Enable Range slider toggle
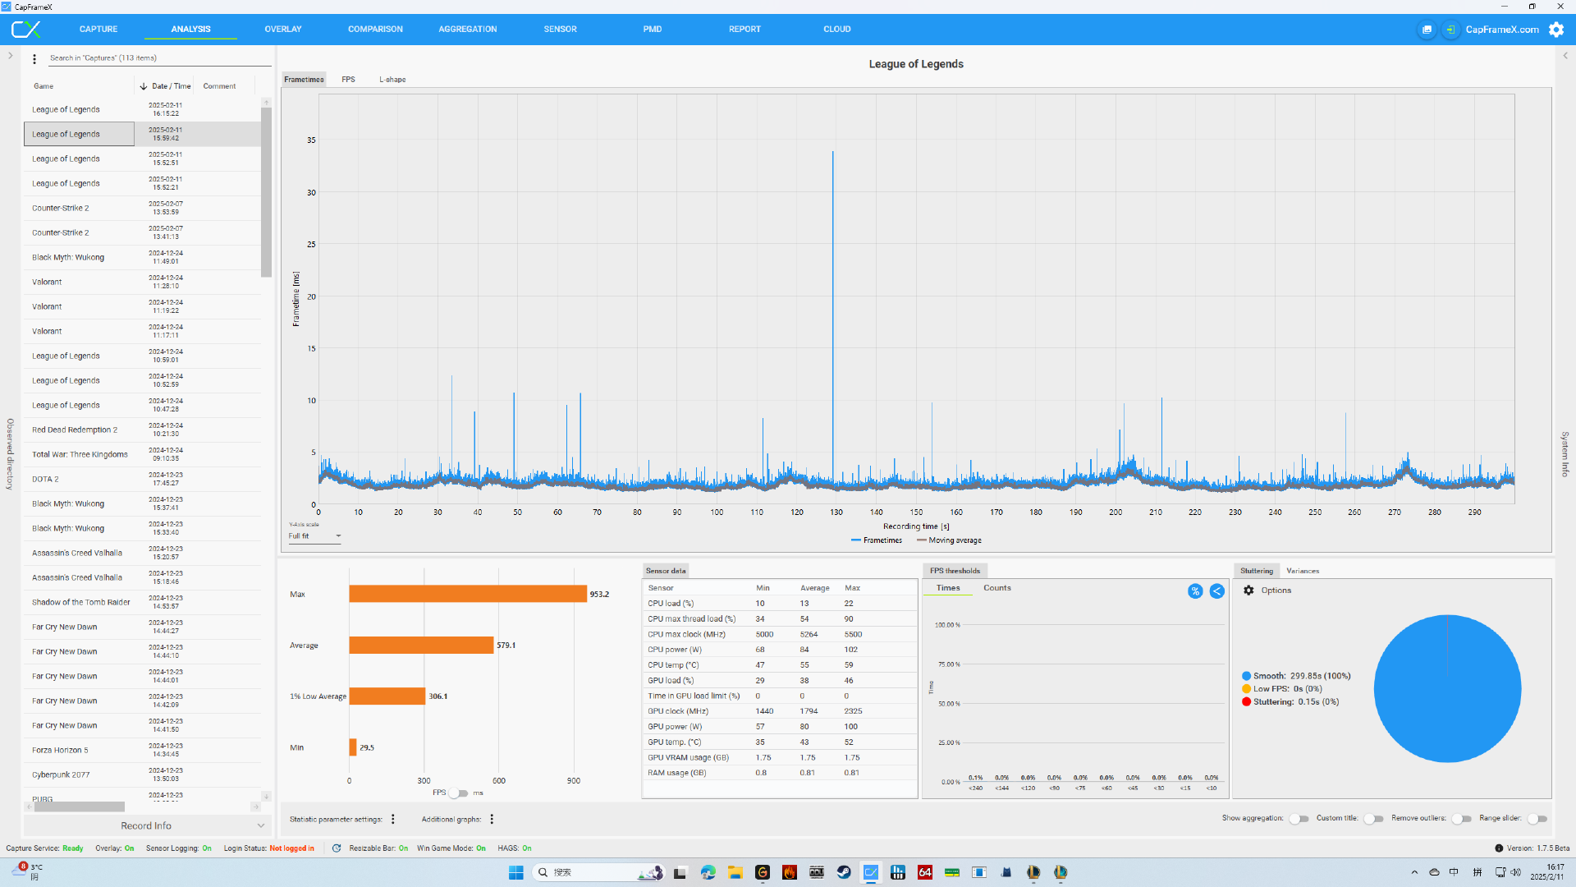1576x887 pixels. pos(1537,819)
